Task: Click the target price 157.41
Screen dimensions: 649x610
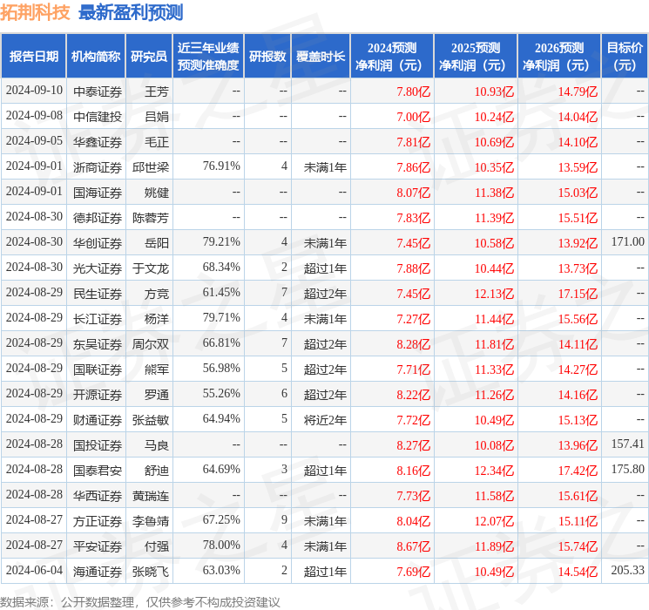Action: tap(628, 444)
